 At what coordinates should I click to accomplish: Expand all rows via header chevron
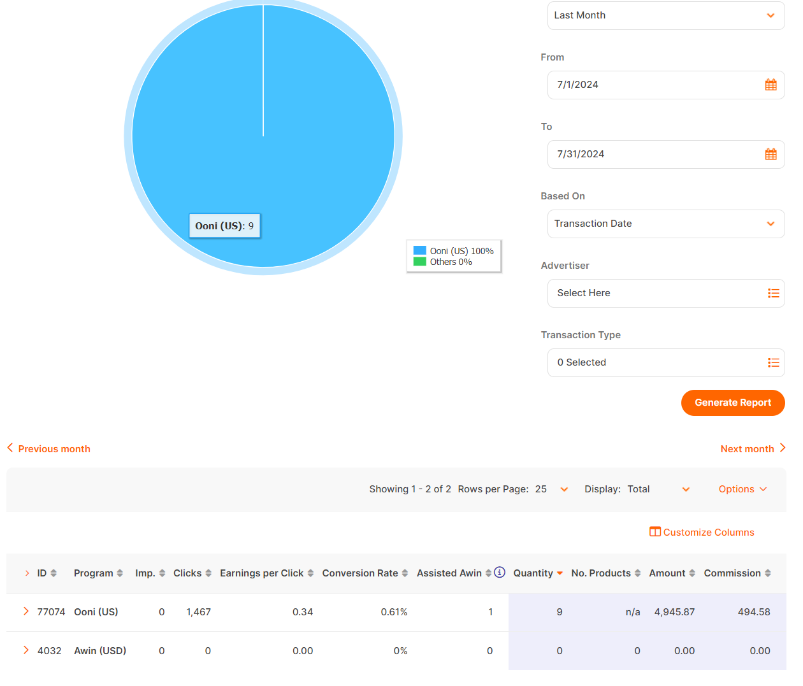pos(27,573)
